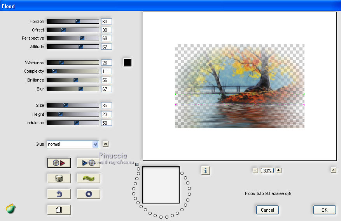Click the blue ring reset button
This screenshot has height=221, width=341.
pyautogui.click(x=89, y=194)
